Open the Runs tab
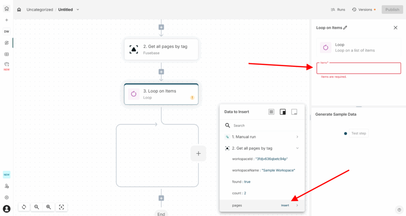406x216 pixels. pos(338,10)
